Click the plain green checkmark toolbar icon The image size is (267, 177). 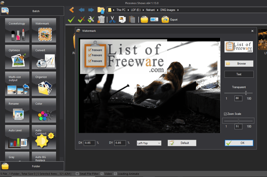tap(71, 19)
